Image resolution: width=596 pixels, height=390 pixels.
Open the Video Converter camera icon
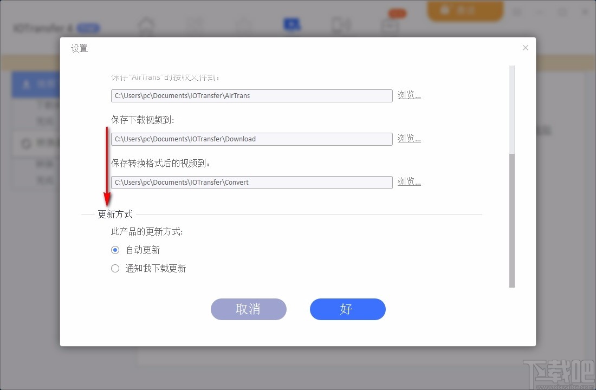[340, 24]
